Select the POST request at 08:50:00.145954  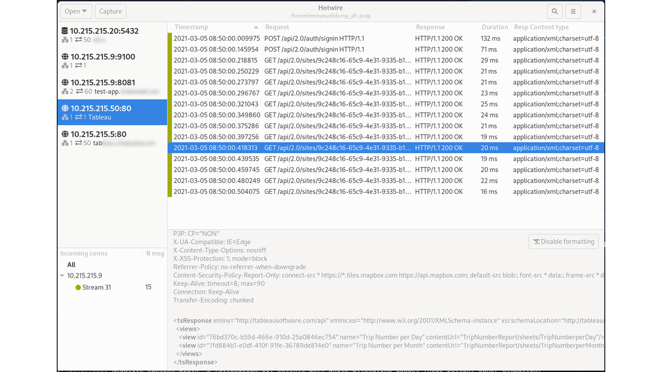pos(318,49)
